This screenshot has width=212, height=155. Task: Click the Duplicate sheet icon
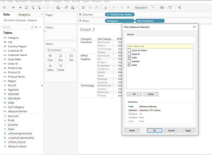click(x=66, y=8)
